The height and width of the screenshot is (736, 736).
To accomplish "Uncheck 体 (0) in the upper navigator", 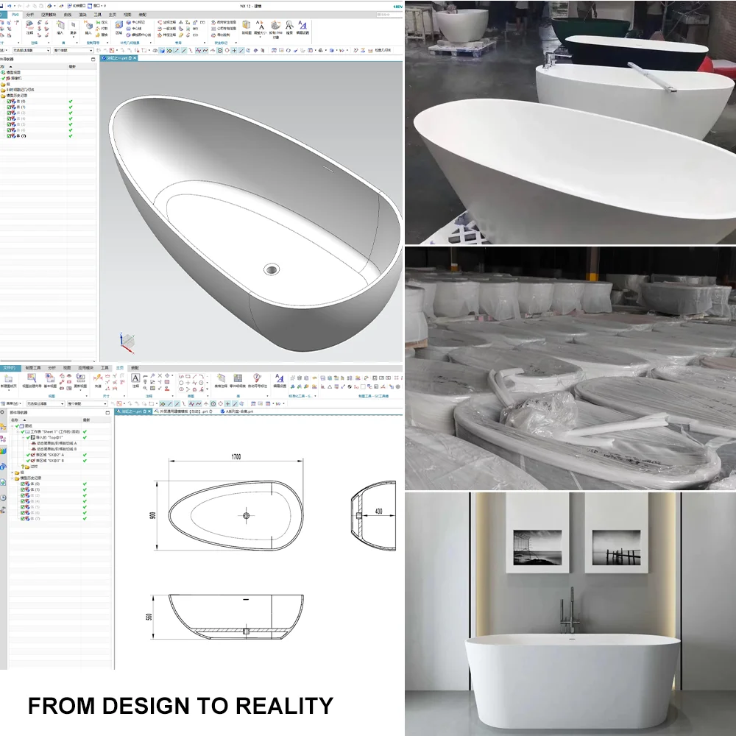I will coord(9,101).
